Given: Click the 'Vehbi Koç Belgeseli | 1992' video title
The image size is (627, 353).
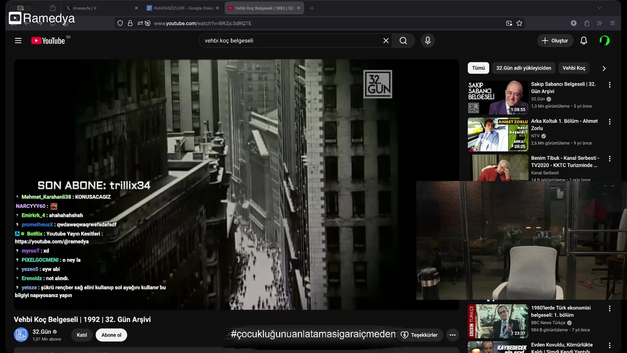Looking at the screenshot, I should 82,319.
